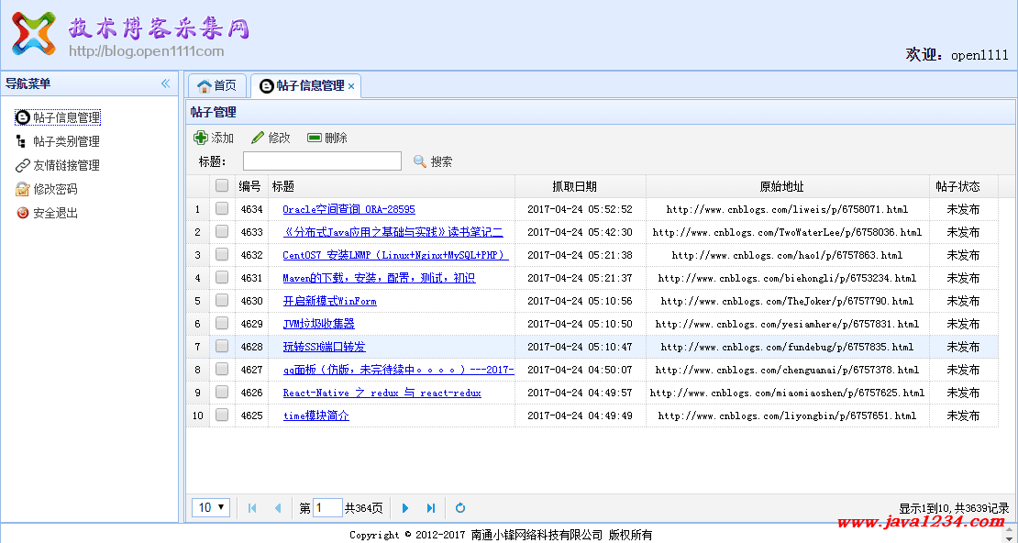
Task: Click the site logo icon
Action: coord(34,33)
